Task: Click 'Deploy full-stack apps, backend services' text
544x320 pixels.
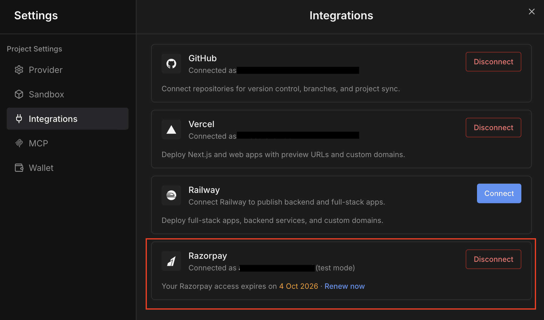Action: (x=272, y=220)
